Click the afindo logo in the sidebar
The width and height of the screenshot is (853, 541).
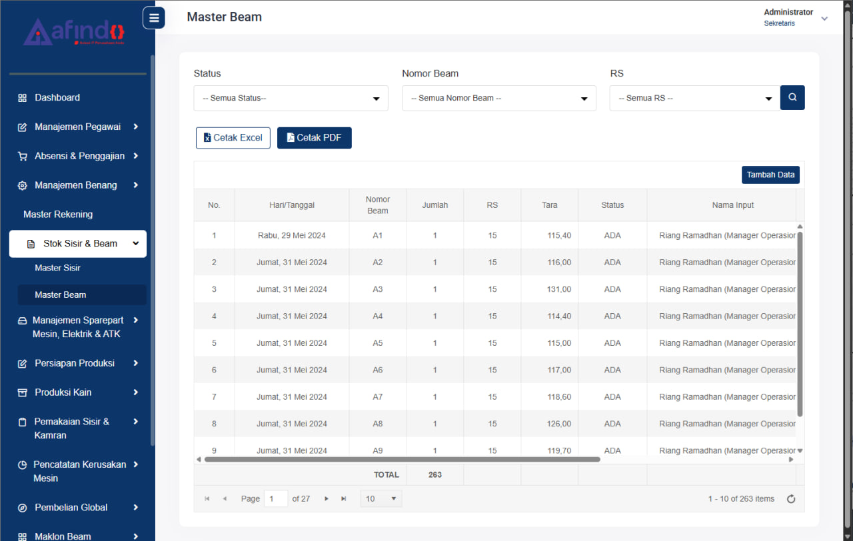[74, 32]
